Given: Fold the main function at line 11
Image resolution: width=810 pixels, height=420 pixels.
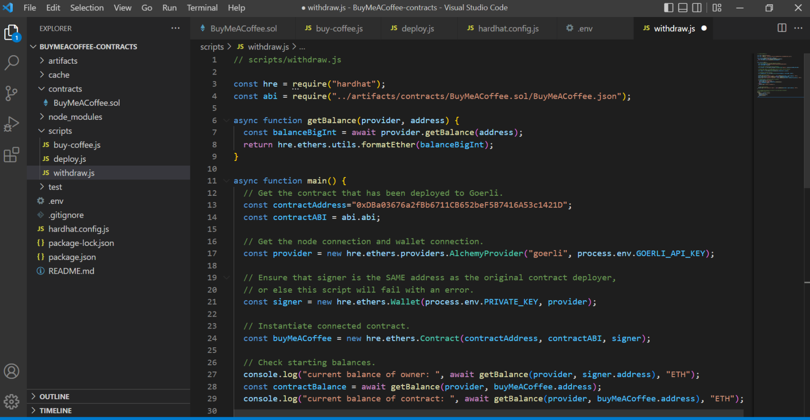Looking at the screenshot, I should point(226,181).
